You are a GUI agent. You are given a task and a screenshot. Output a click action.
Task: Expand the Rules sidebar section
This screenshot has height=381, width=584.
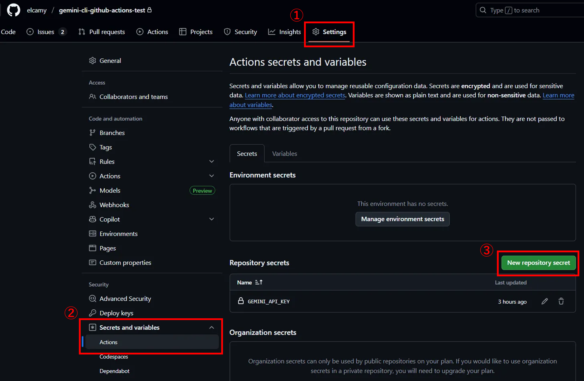212,162
